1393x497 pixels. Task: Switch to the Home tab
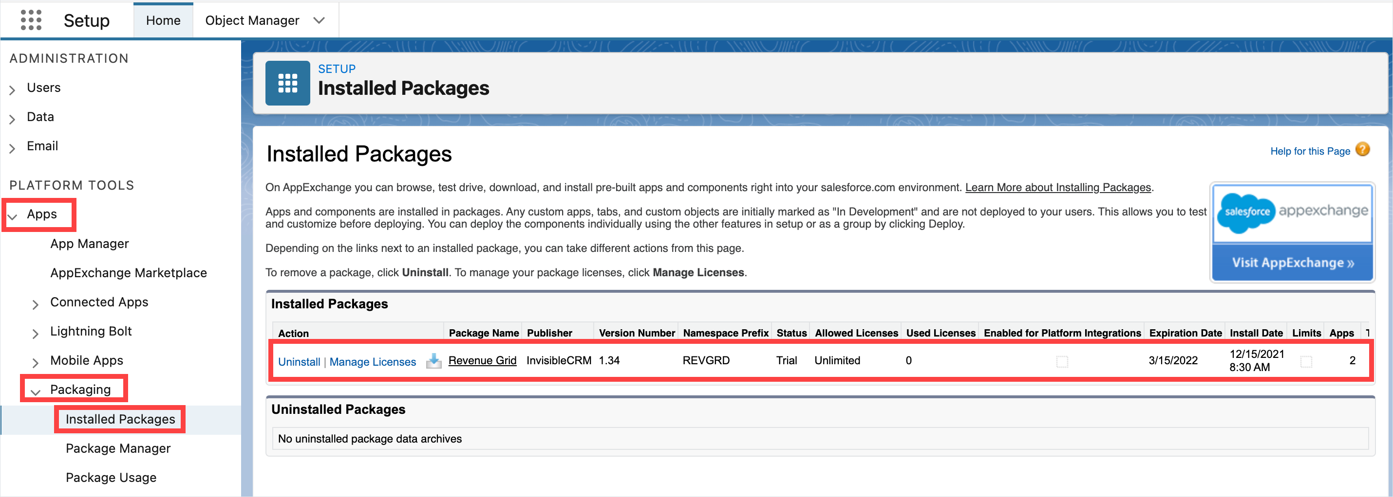click(163, 20)
